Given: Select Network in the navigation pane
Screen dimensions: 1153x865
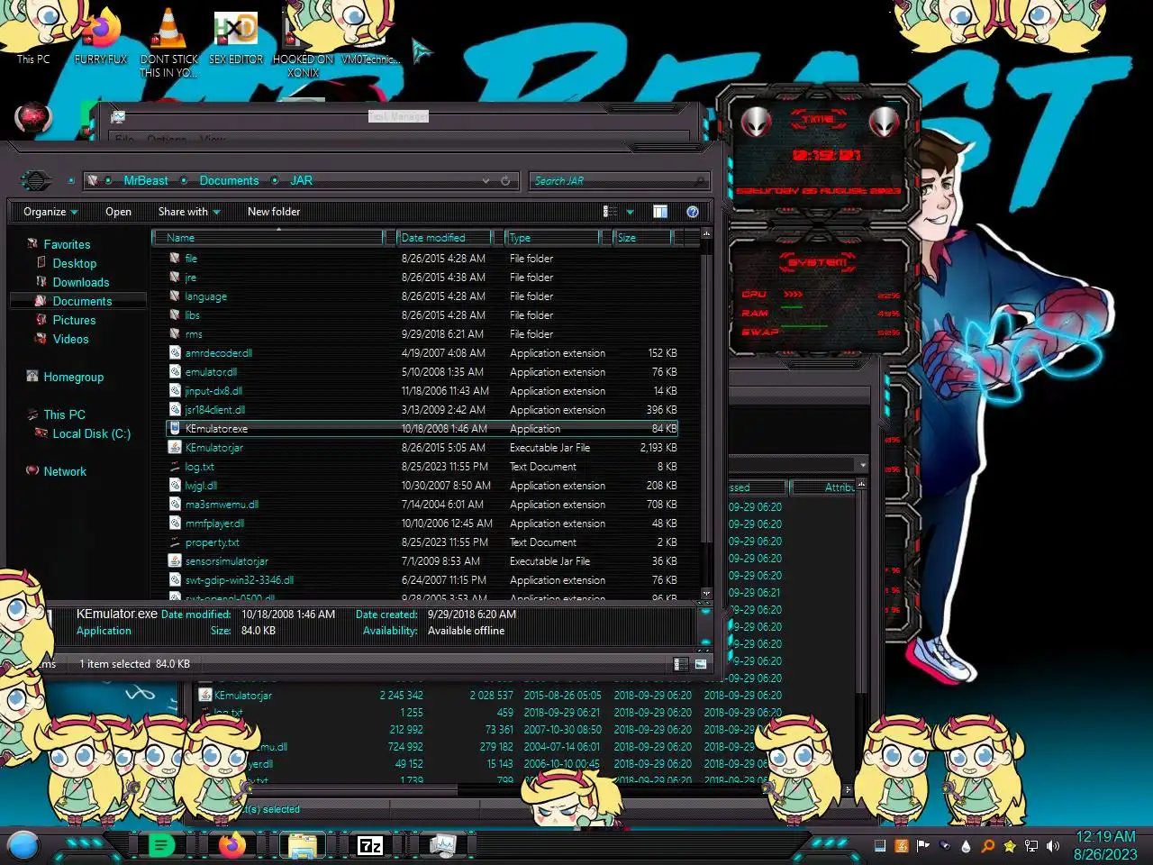Looking at the screenshot, I should click(65, 471).
